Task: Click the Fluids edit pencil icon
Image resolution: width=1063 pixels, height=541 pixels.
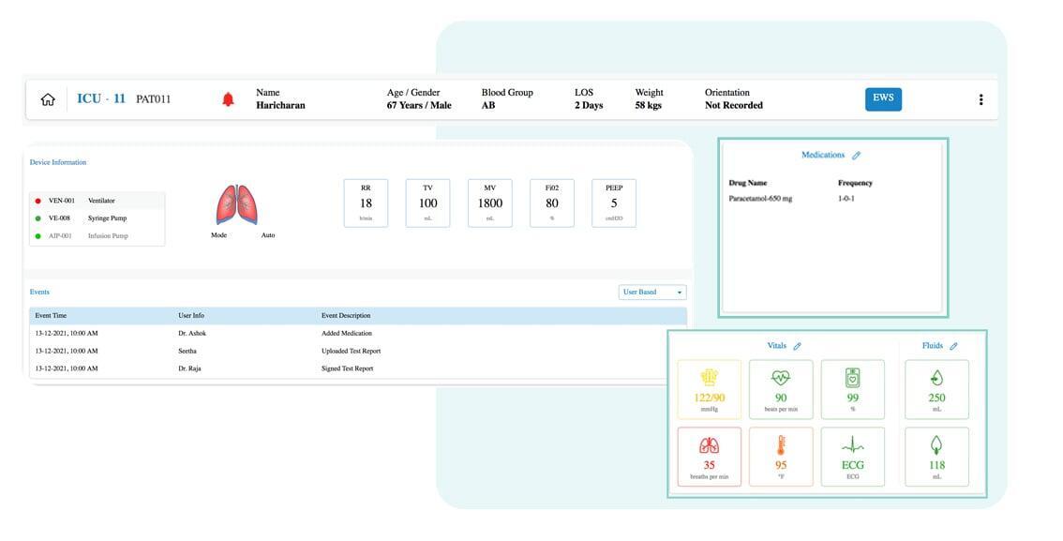Action: click(x=953, y=346)
